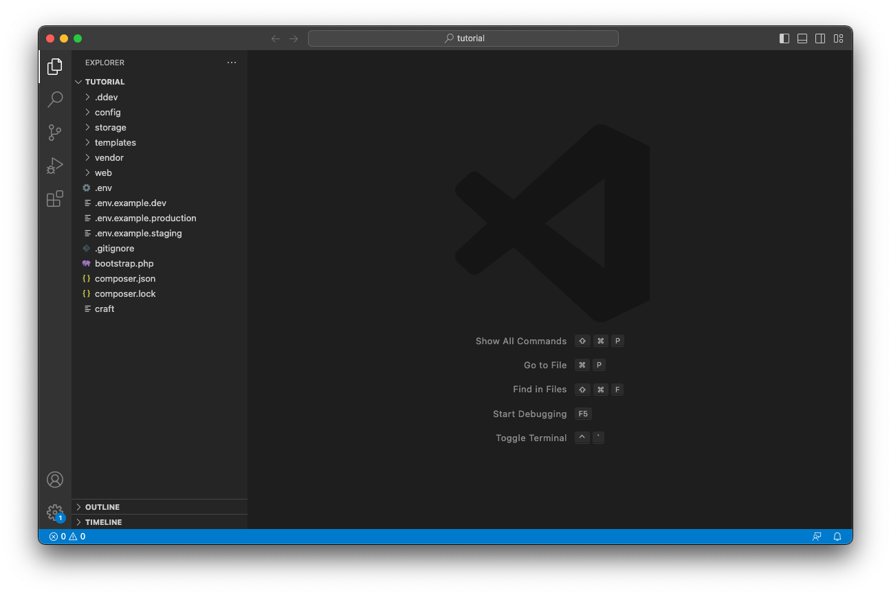Expand the OUTLINE section

[x=102, y=507]
